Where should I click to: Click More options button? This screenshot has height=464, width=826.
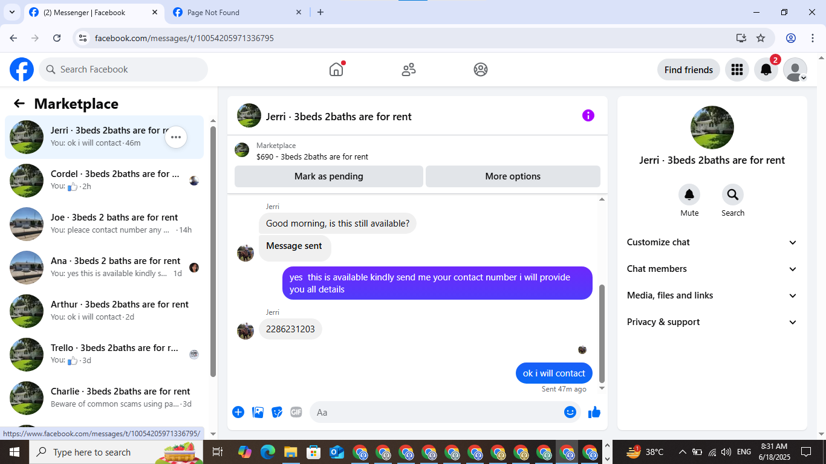tap(513, 176)
